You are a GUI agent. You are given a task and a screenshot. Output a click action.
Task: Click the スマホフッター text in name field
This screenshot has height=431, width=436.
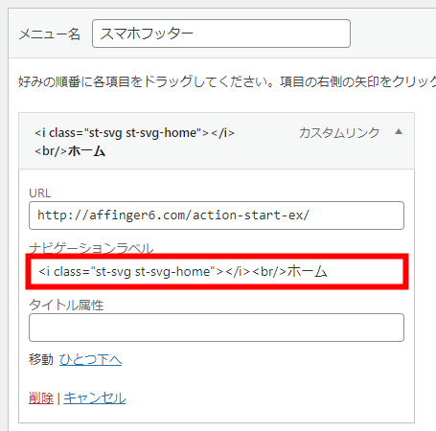pyautogui.click(x=147, y=34)
